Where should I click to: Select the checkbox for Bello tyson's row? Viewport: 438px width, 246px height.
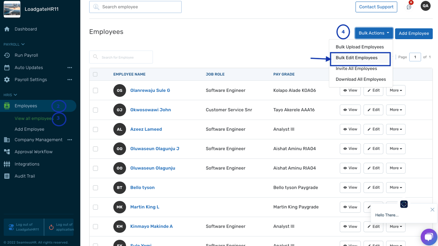click(95, 188)
